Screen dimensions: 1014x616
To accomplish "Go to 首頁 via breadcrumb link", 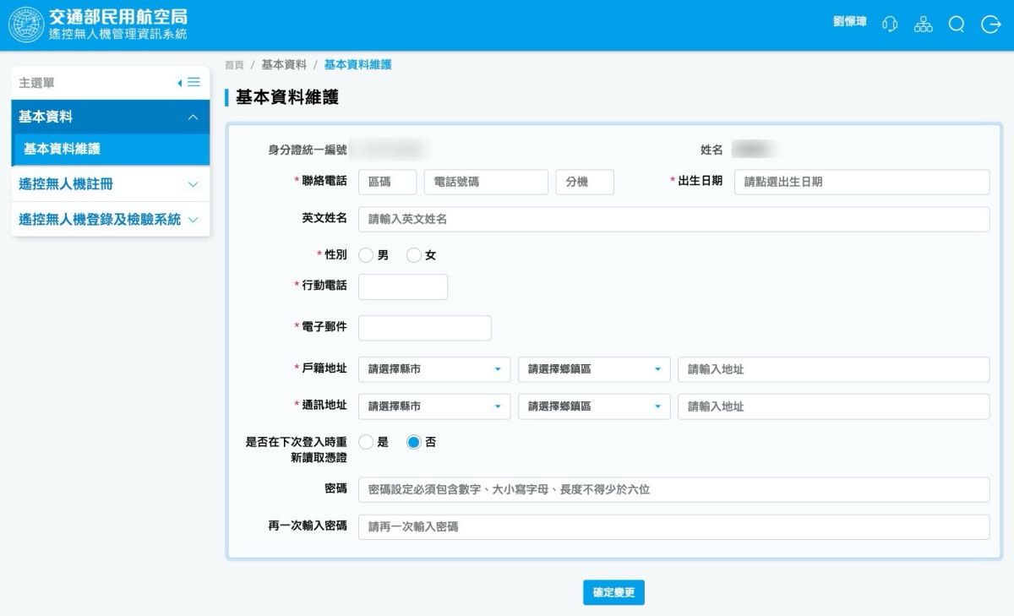I will coord(234,65).
